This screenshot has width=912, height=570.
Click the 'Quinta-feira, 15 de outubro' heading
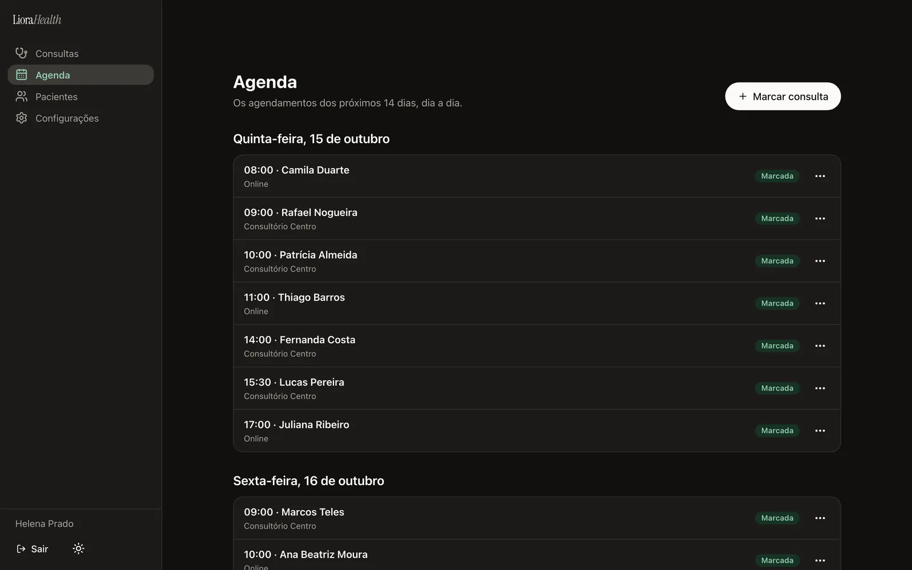pyautogui.click(x=311, y=139)
